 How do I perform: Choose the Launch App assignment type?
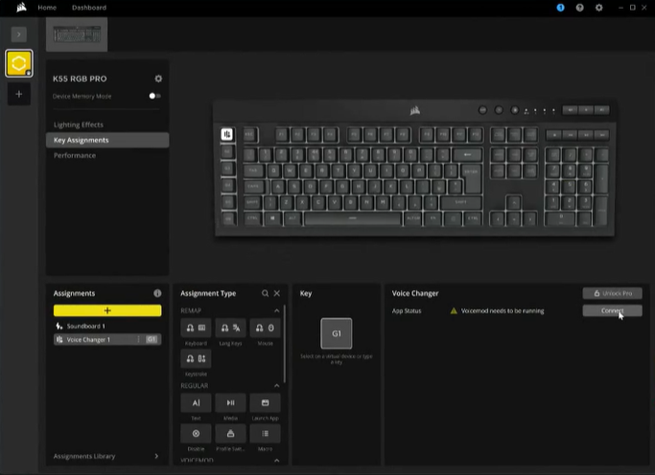[x=266, y=403]
